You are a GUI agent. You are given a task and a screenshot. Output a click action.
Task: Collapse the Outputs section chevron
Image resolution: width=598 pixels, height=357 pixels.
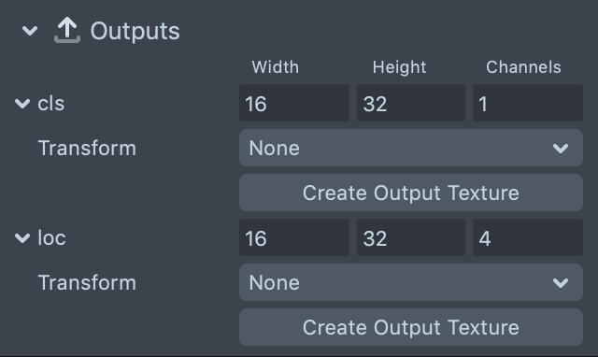pyautogui.click(x=30, y=31)
